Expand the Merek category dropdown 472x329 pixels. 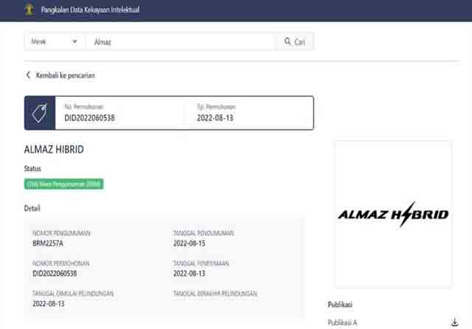click(54, 42)
